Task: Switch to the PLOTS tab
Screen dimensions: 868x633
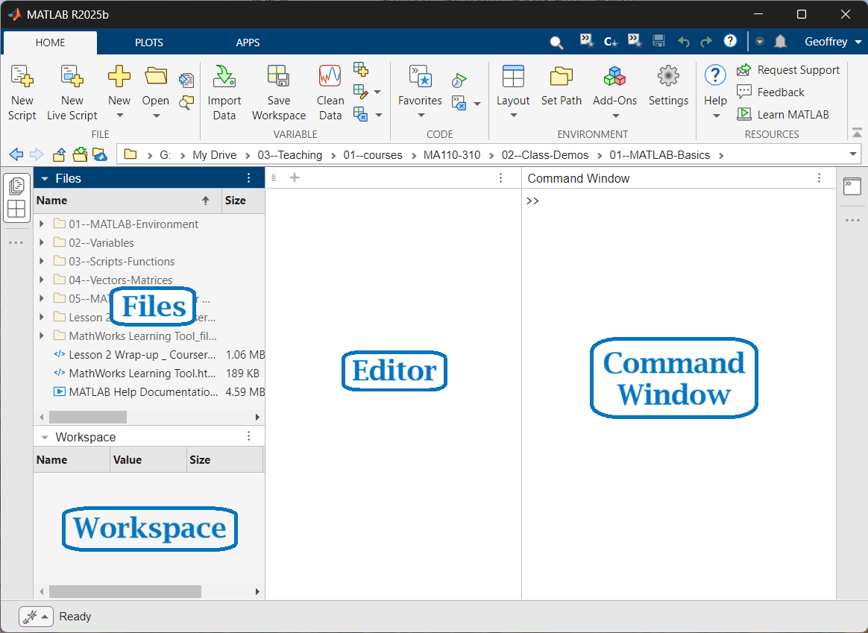Action: click(148, 42)
